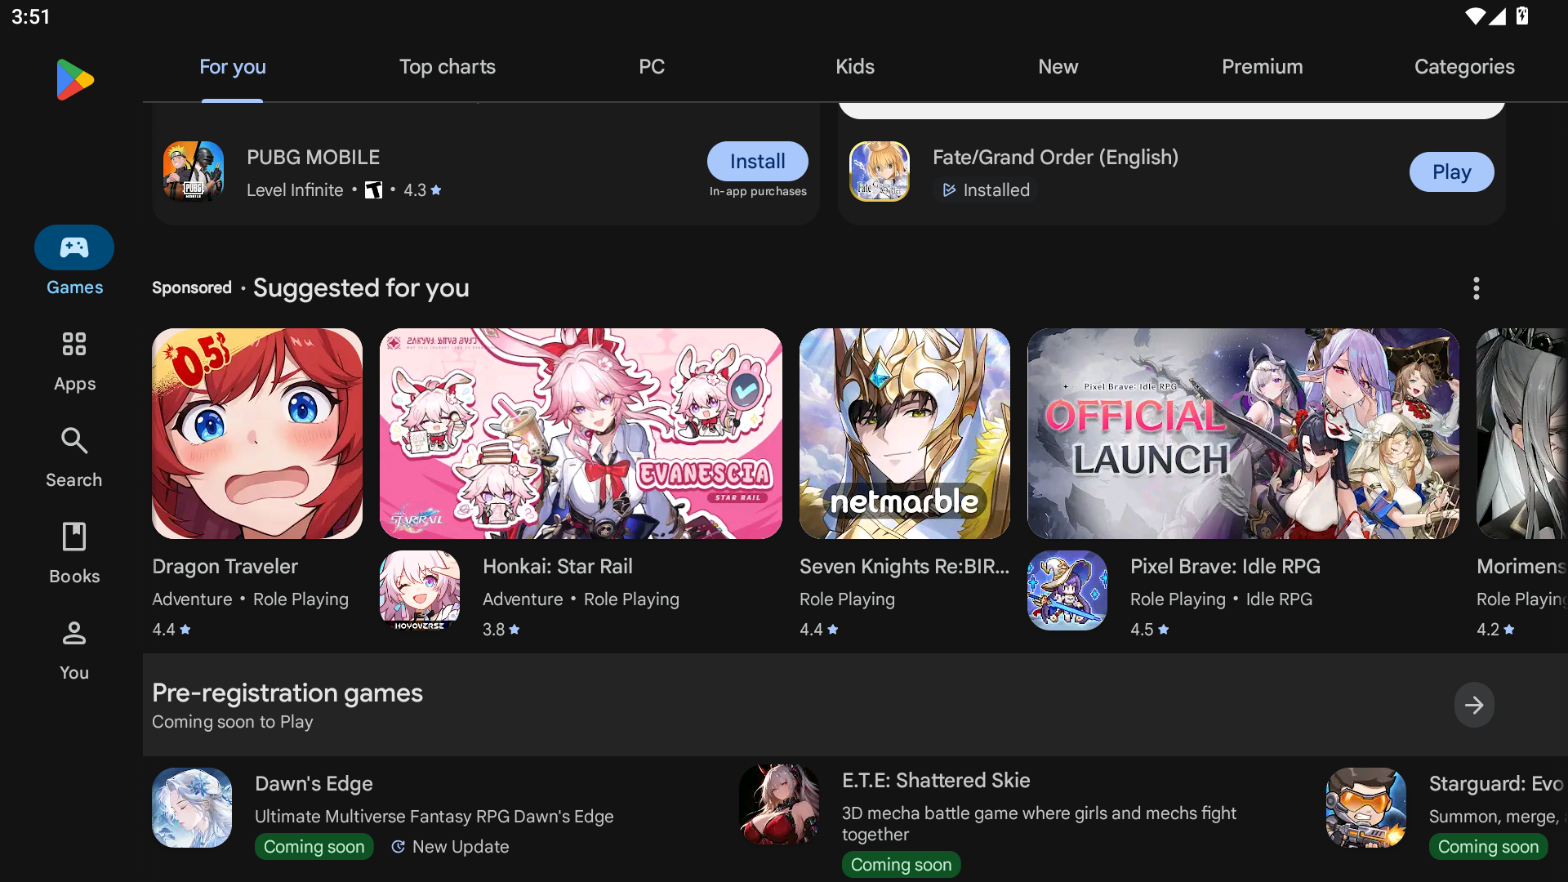This screenshot has height=882, width=1568.
Task: Open the Honkai: Star Rail title
Action: [x=558, y=567]
